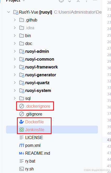Image resolution: width=111 pixels, height=173 pixels.
Task: Select the ruoyi-system module name
Action: (x=38, y=91)
